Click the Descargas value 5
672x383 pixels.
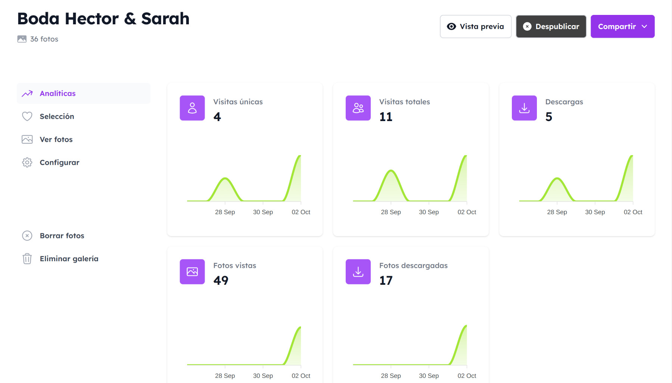[x=549, y=117]
